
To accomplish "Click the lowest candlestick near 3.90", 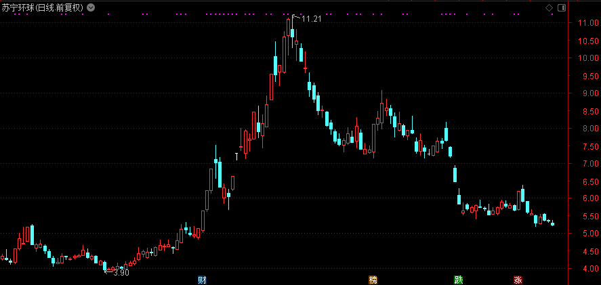I will (x=104, y=265).
